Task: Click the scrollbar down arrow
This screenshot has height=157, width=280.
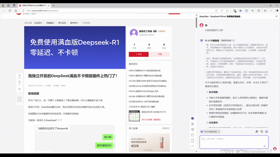Action: (x=196, y=151)
